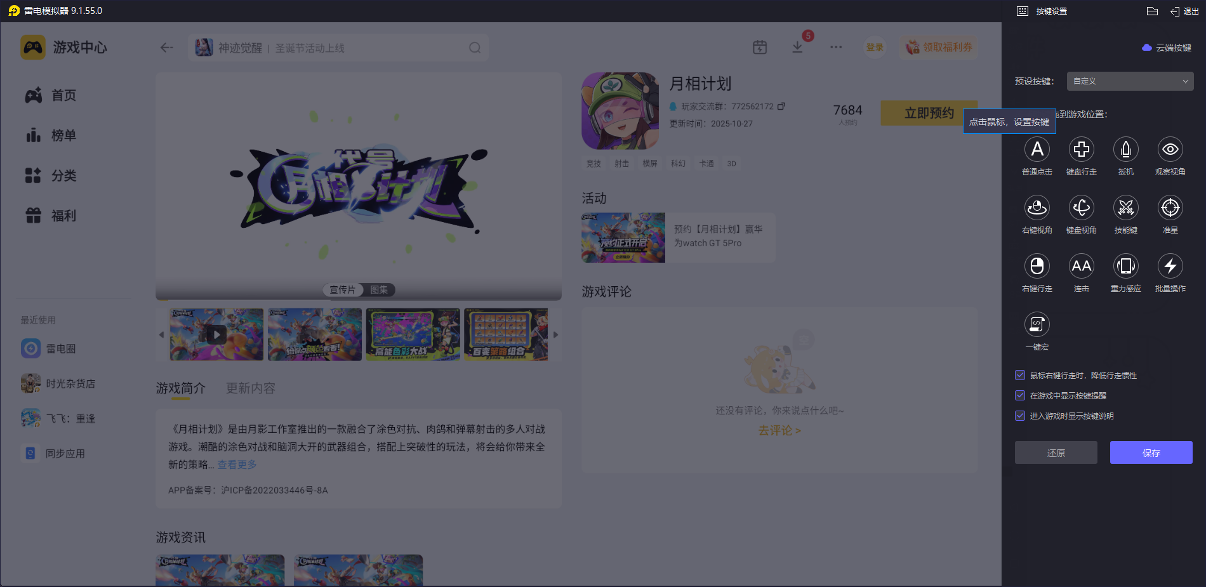
Task: Click the 3D game tag
Action: pos(732,164)
